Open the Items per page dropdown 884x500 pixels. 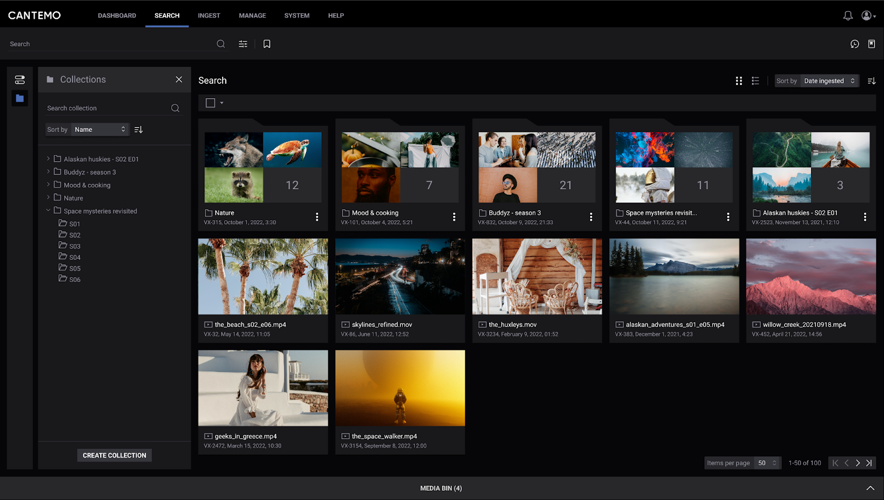click(767, 462)
